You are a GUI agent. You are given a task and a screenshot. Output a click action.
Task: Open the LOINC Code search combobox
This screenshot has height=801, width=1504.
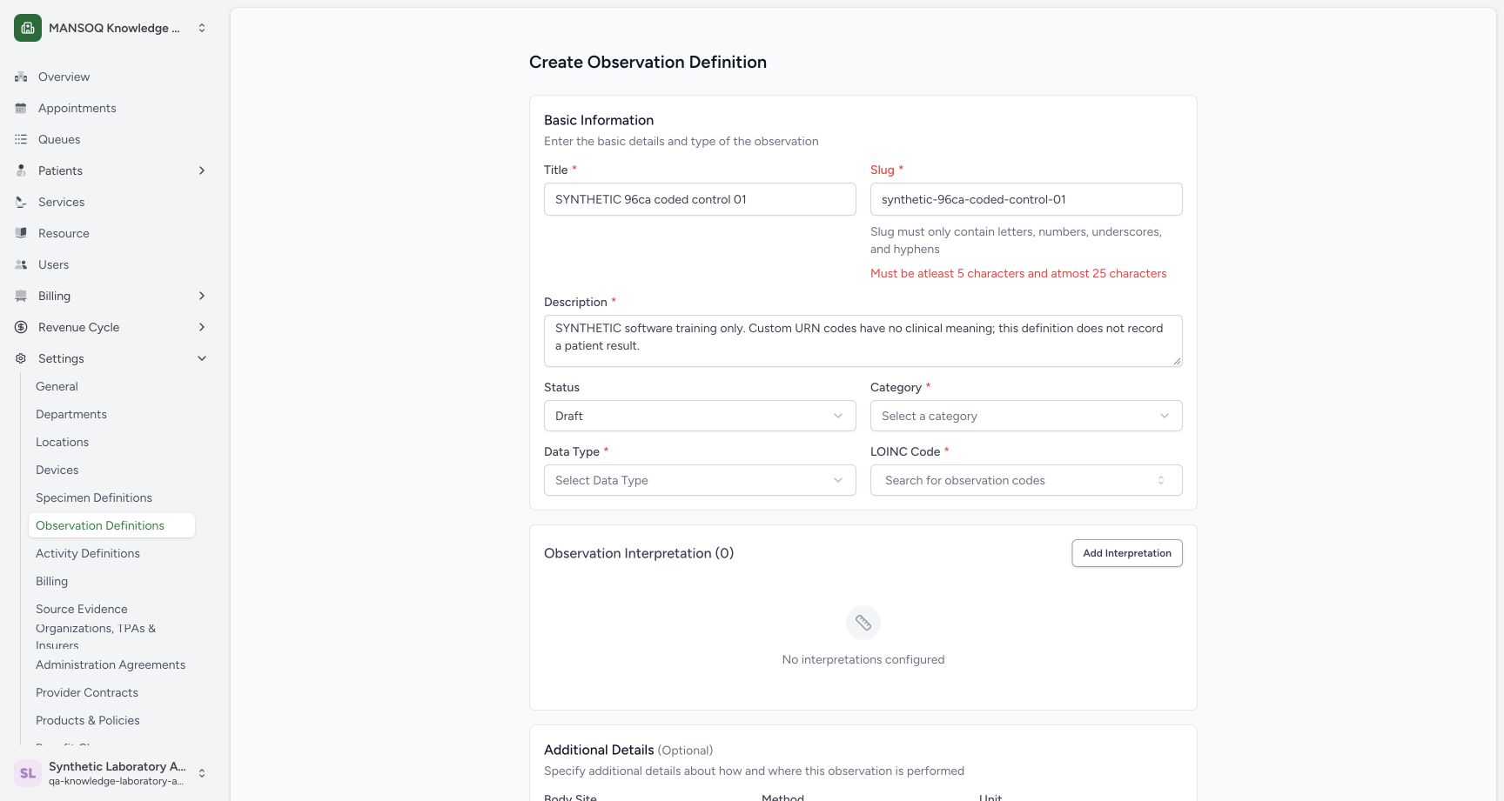tap(1026, 480)
